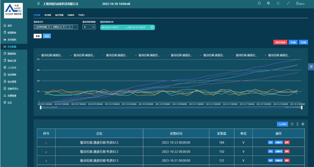Open 实时能耗 in the sidebar
Screen dimensions: 314x167
(x=13, y=39)
